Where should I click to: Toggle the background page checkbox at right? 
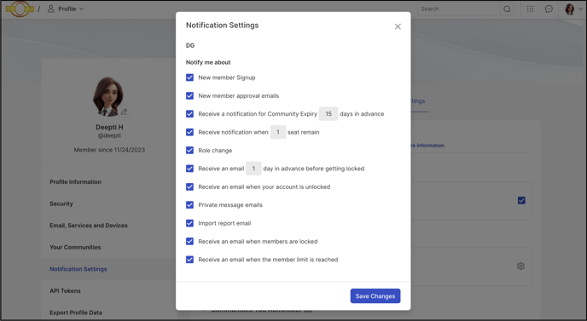coord(521,200)
